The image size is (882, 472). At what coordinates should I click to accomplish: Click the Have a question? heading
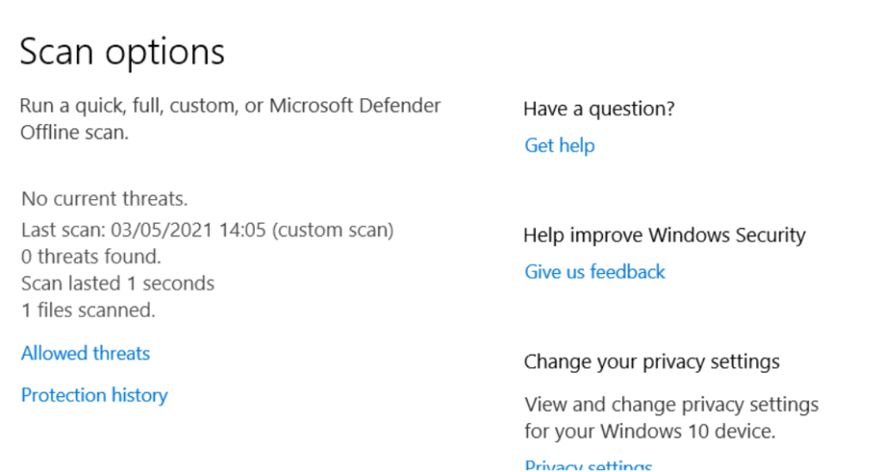pos(599,109)
